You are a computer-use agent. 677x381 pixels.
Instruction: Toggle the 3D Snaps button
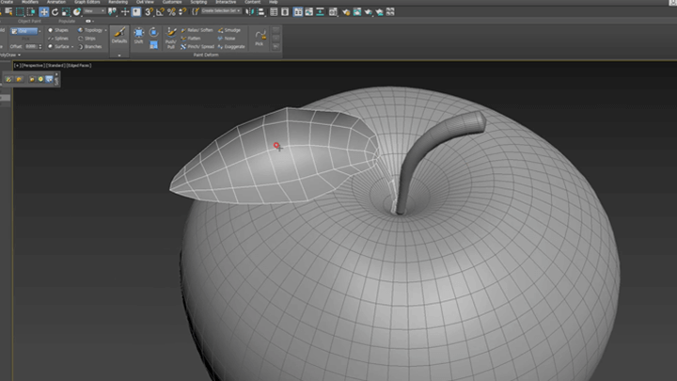149,12
